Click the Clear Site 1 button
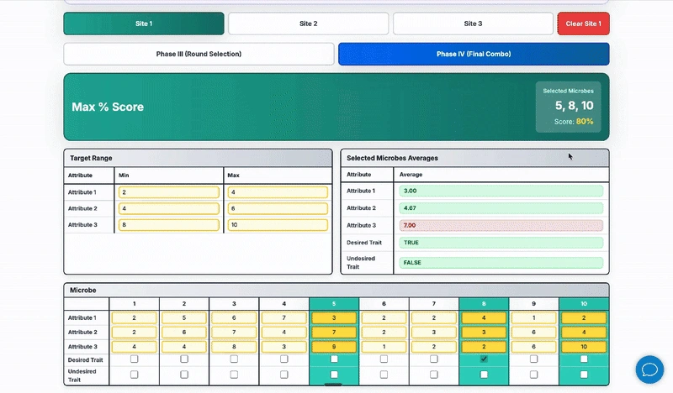 (583, 24)
